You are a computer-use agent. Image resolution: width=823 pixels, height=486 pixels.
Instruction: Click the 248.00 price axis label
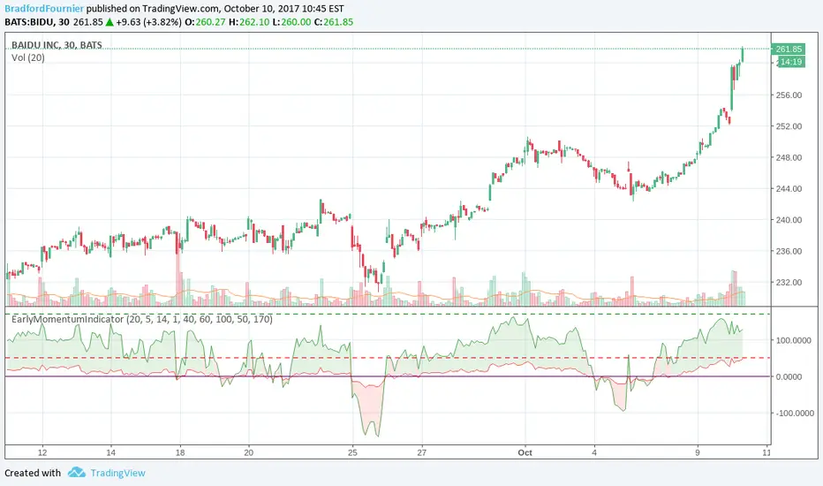(x=789, y=157)
